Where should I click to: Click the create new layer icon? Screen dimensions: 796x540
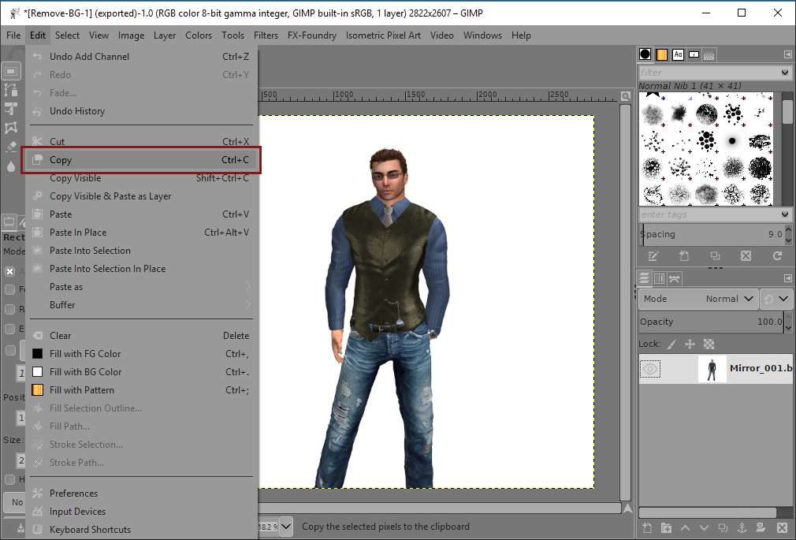coord(646,527)
